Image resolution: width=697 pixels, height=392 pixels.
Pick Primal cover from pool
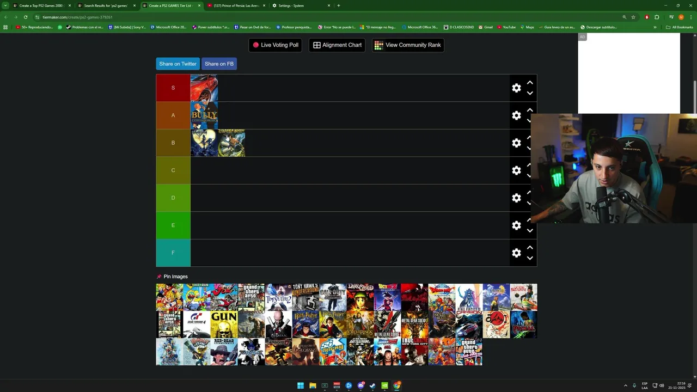click(x=523, y=324)
